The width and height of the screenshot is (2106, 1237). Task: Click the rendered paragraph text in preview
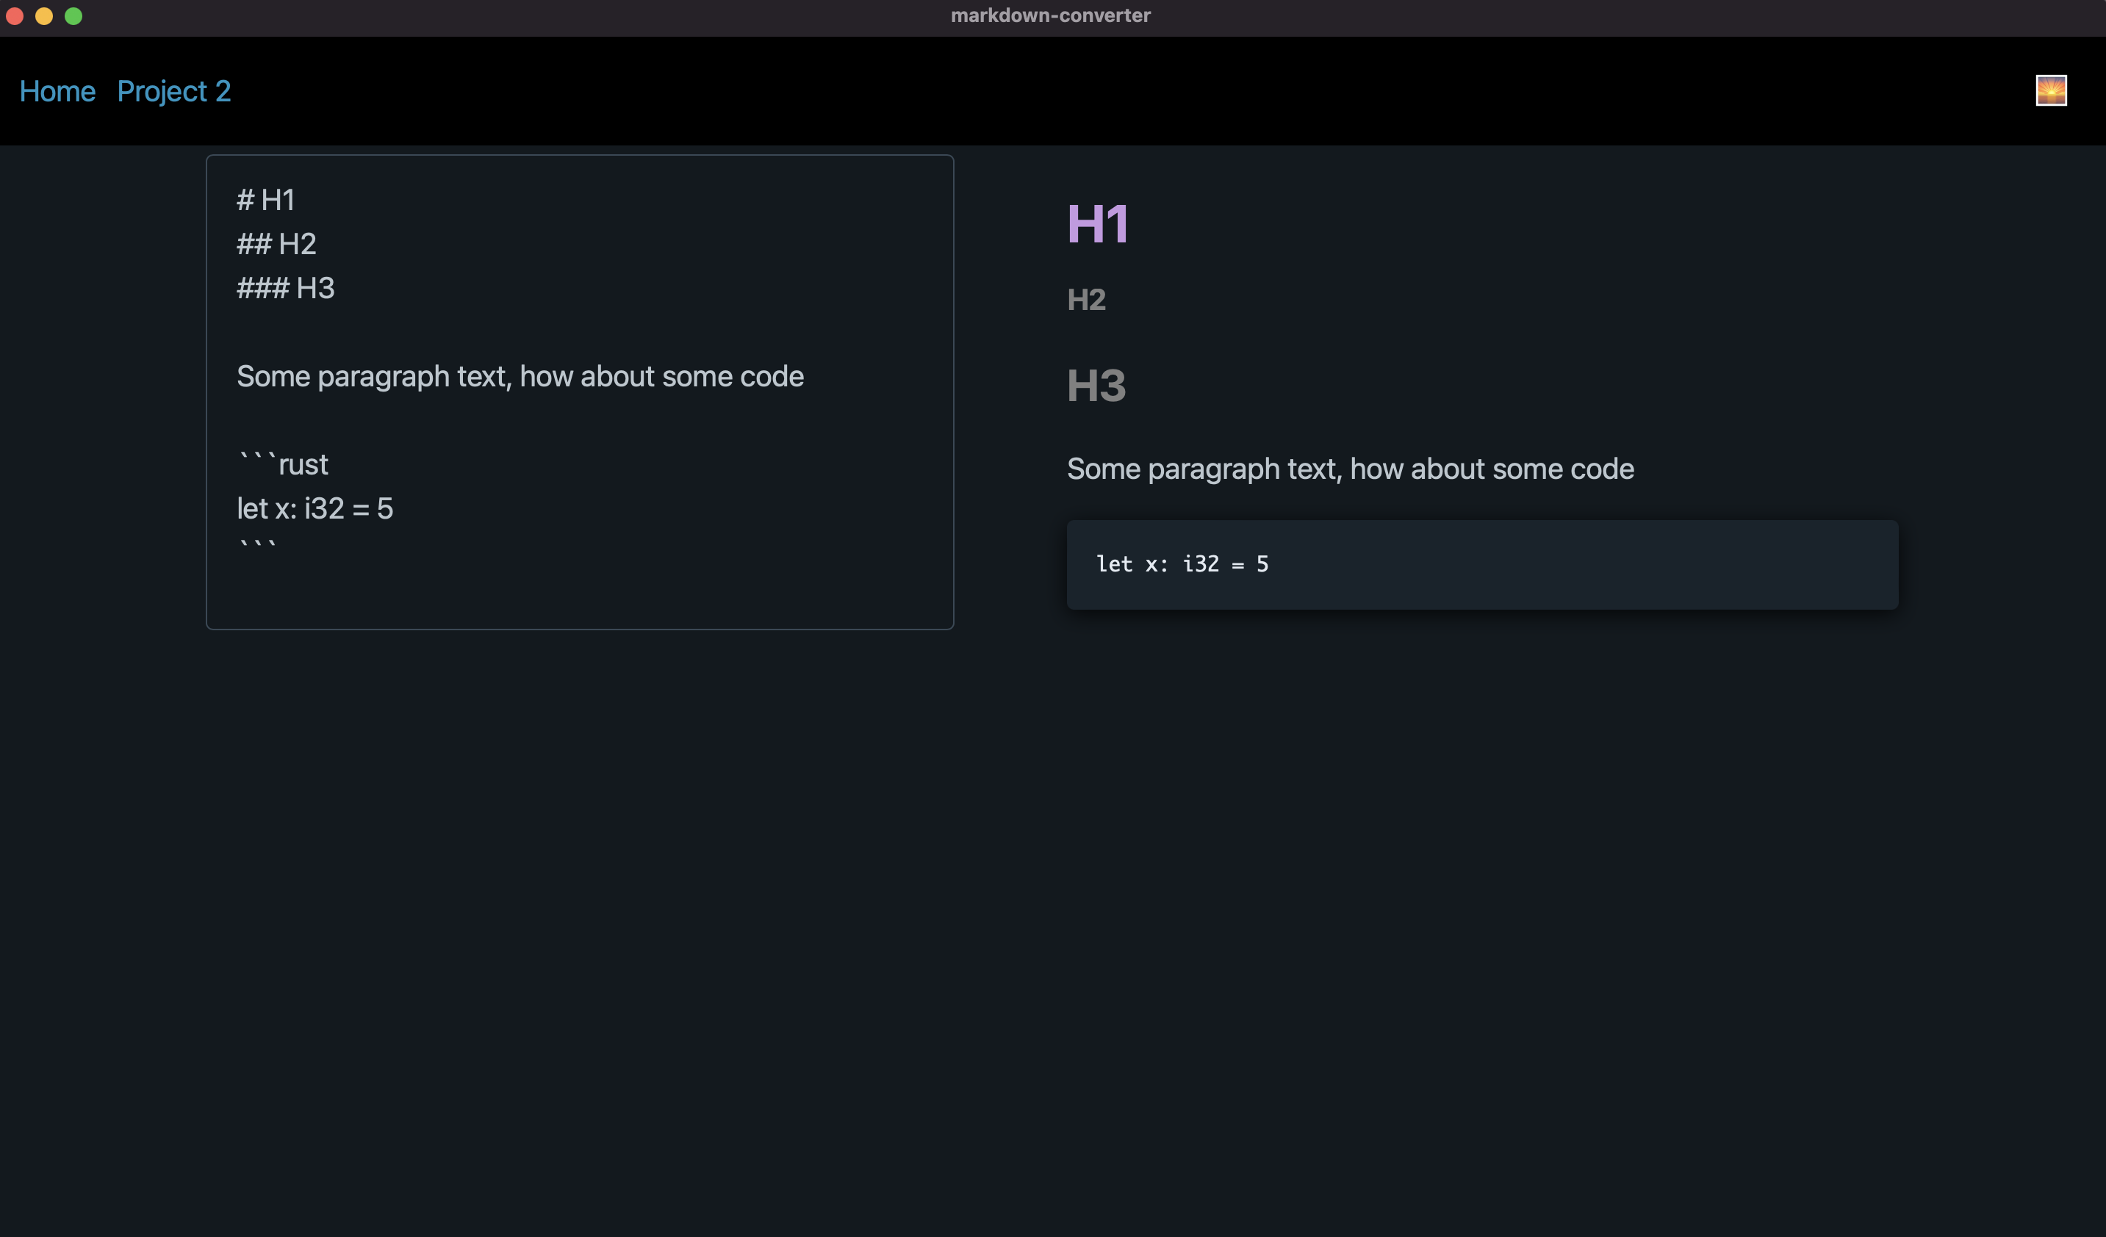(x=1351, y=469)
